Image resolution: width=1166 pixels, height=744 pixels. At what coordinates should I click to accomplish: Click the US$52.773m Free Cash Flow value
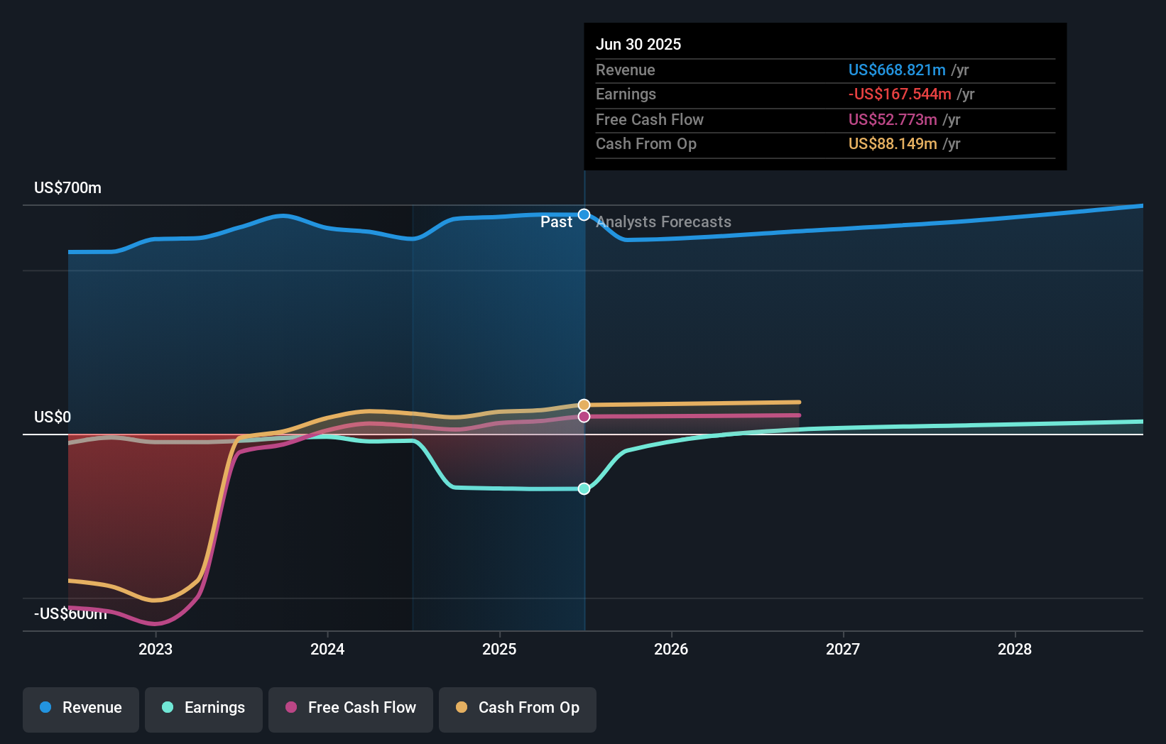pos(892,119)
